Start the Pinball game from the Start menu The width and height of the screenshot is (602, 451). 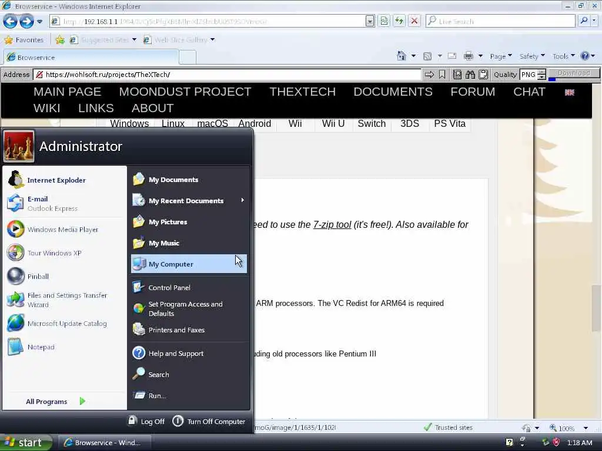65,276
